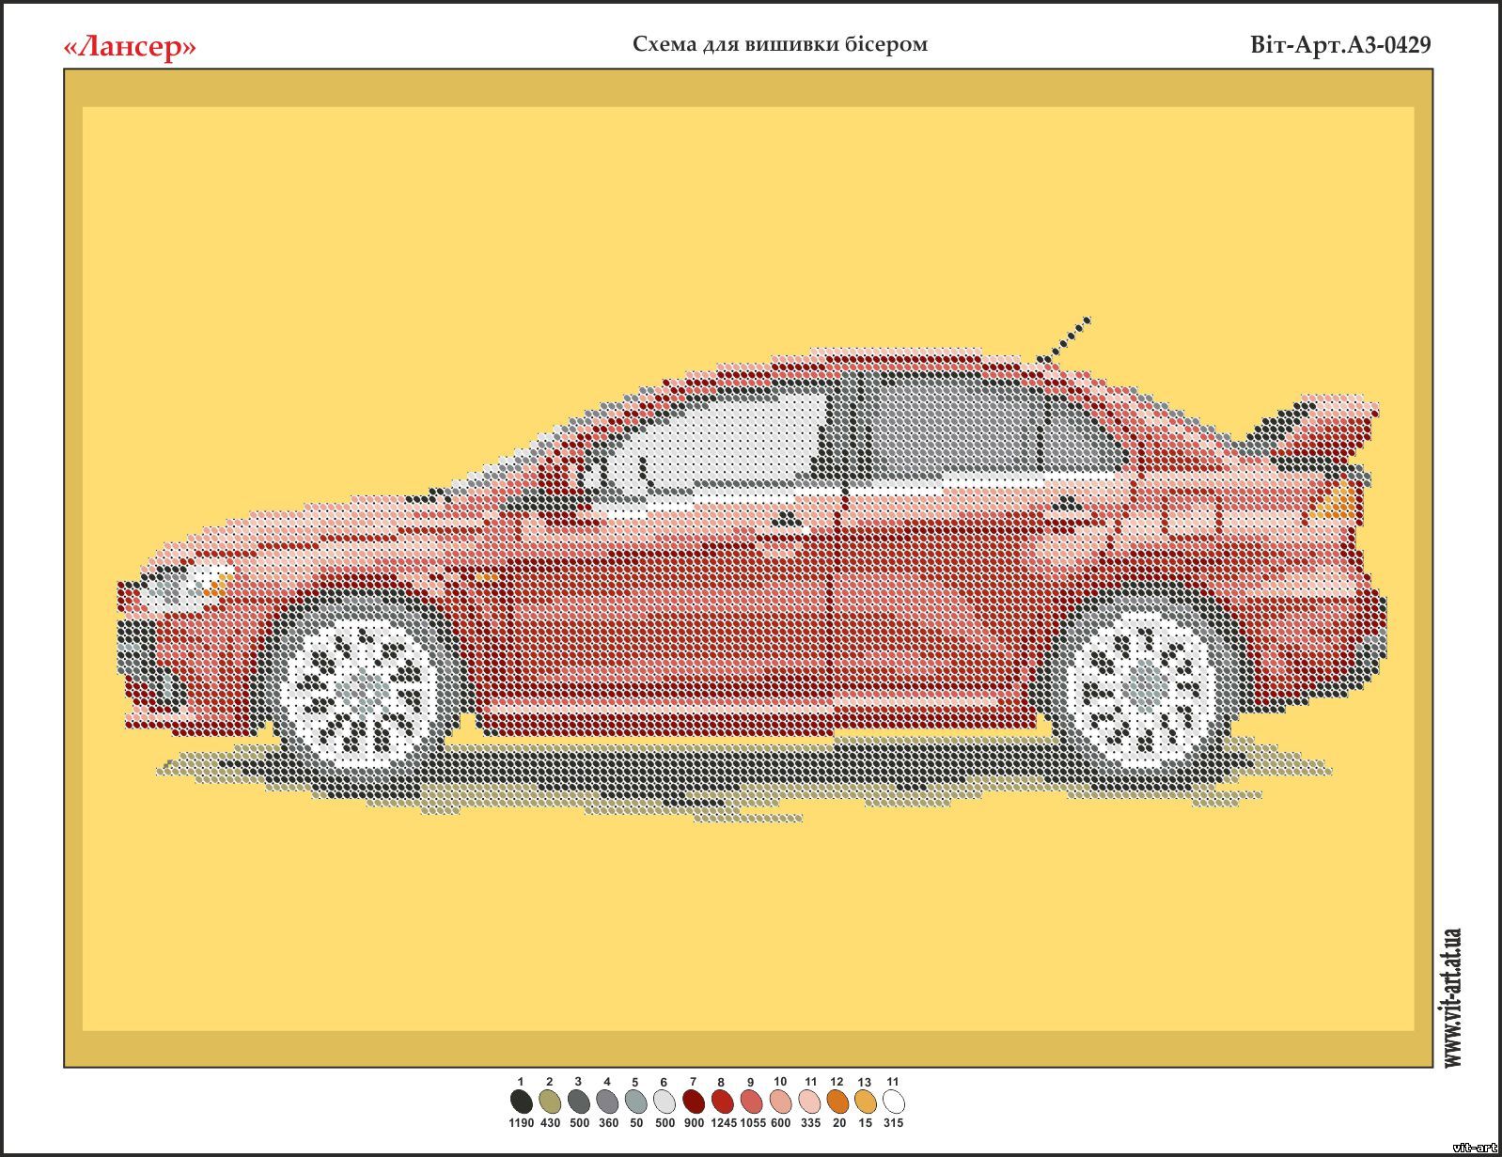Open the www.vit-art.at.ua vertical link

coord(1453,998)
